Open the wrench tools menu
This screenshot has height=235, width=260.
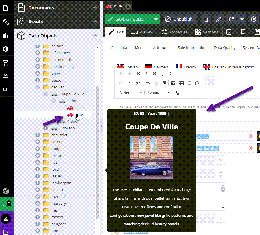tap(6, 22)
